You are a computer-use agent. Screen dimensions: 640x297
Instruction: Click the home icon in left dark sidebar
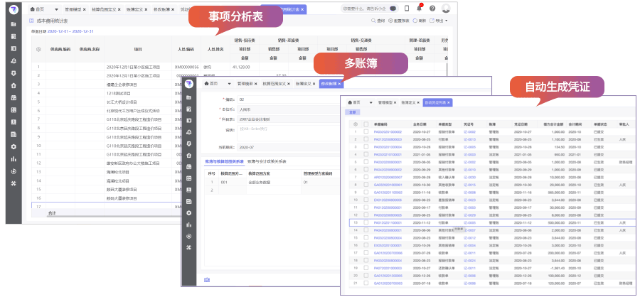click(14, 84)
